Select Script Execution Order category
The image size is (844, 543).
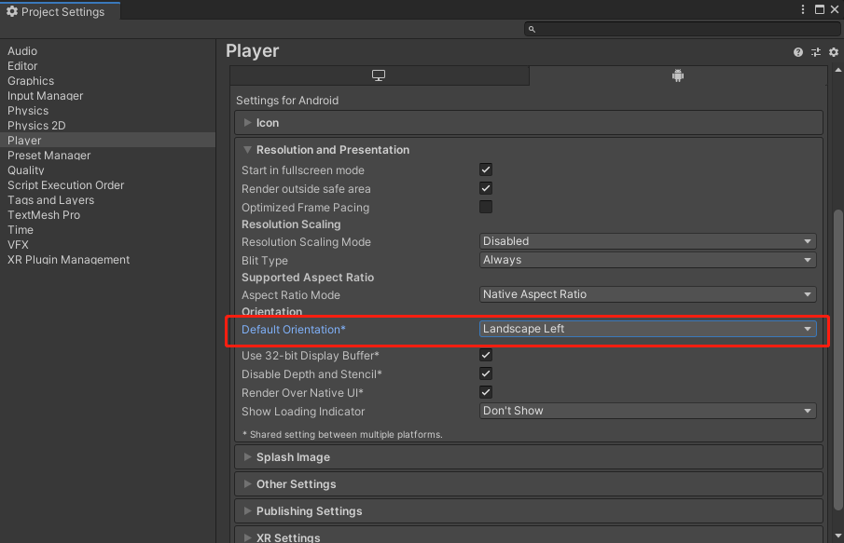(107, 185)
